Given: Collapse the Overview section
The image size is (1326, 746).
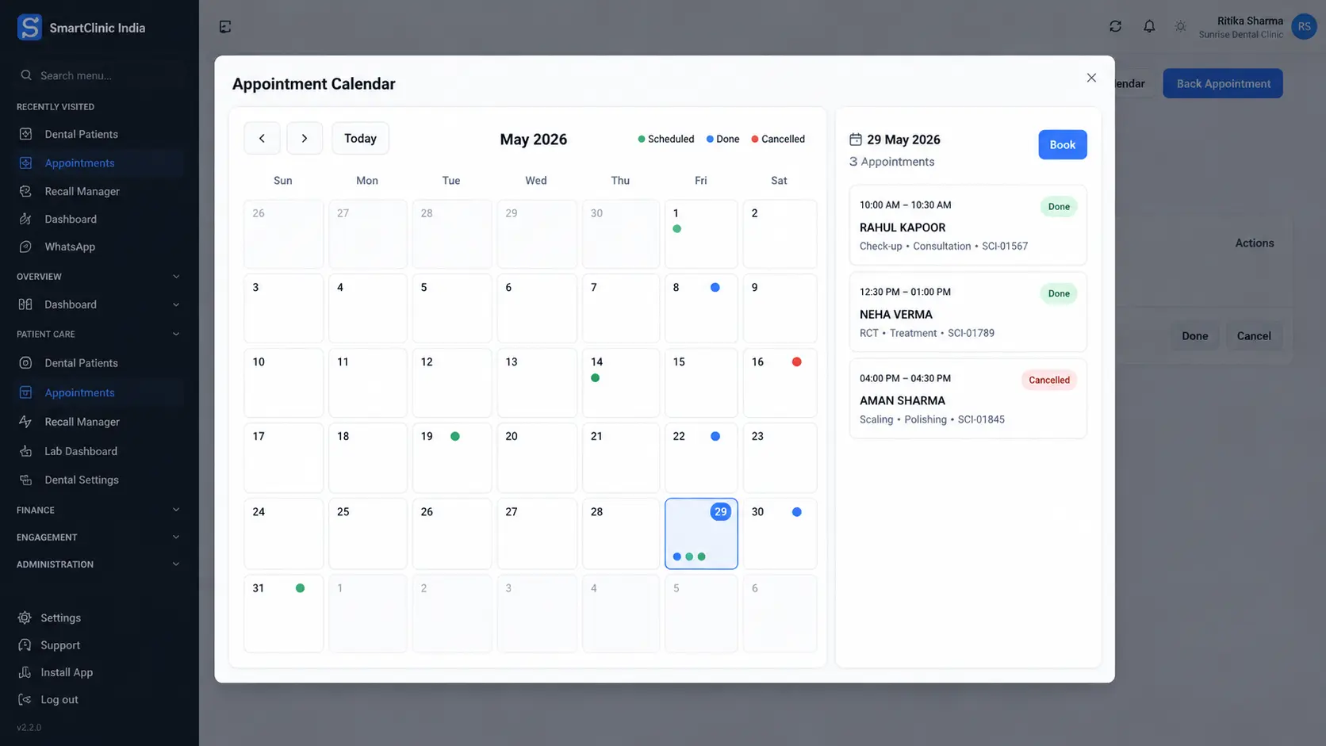Looking at the screenshot, I should (x=176, y=277).
